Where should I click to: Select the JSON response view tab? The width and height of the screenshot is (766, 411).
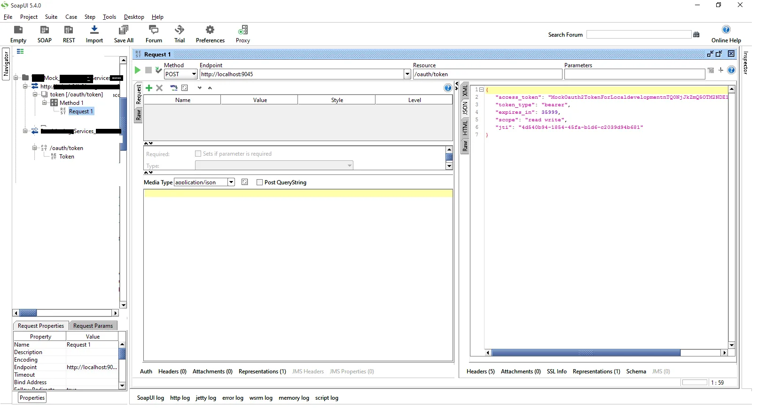pos(465,109)
